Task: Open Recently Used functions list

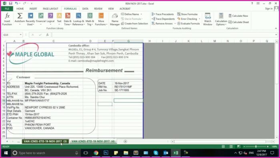Action: tap(30, 19)
